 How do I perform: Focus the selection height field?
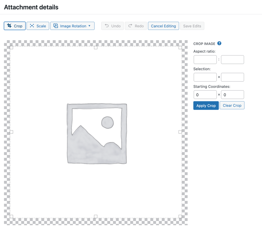tap(232, 77)
